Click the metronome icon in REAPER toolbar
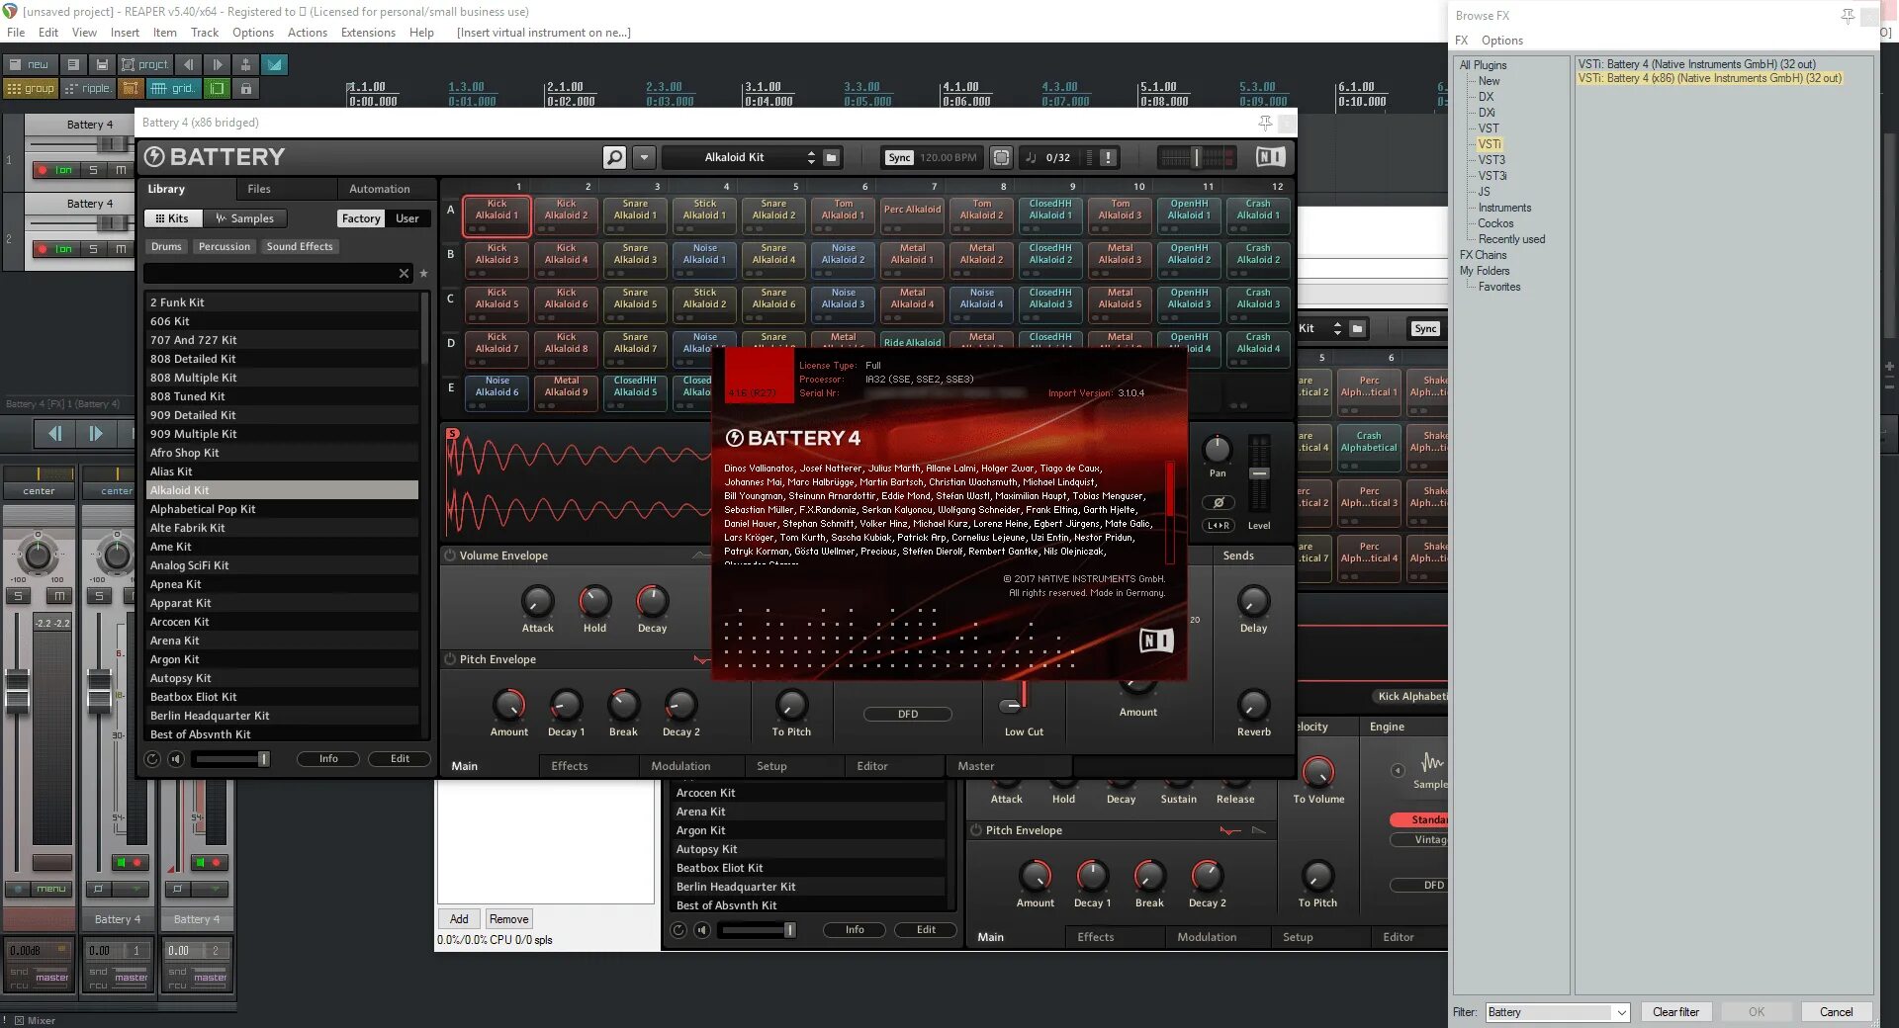1899x1028 pixels. (245, 64)
